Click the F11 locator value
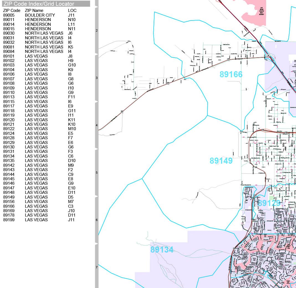This screenshot has height=288, width=296. (x=71, y=97)
